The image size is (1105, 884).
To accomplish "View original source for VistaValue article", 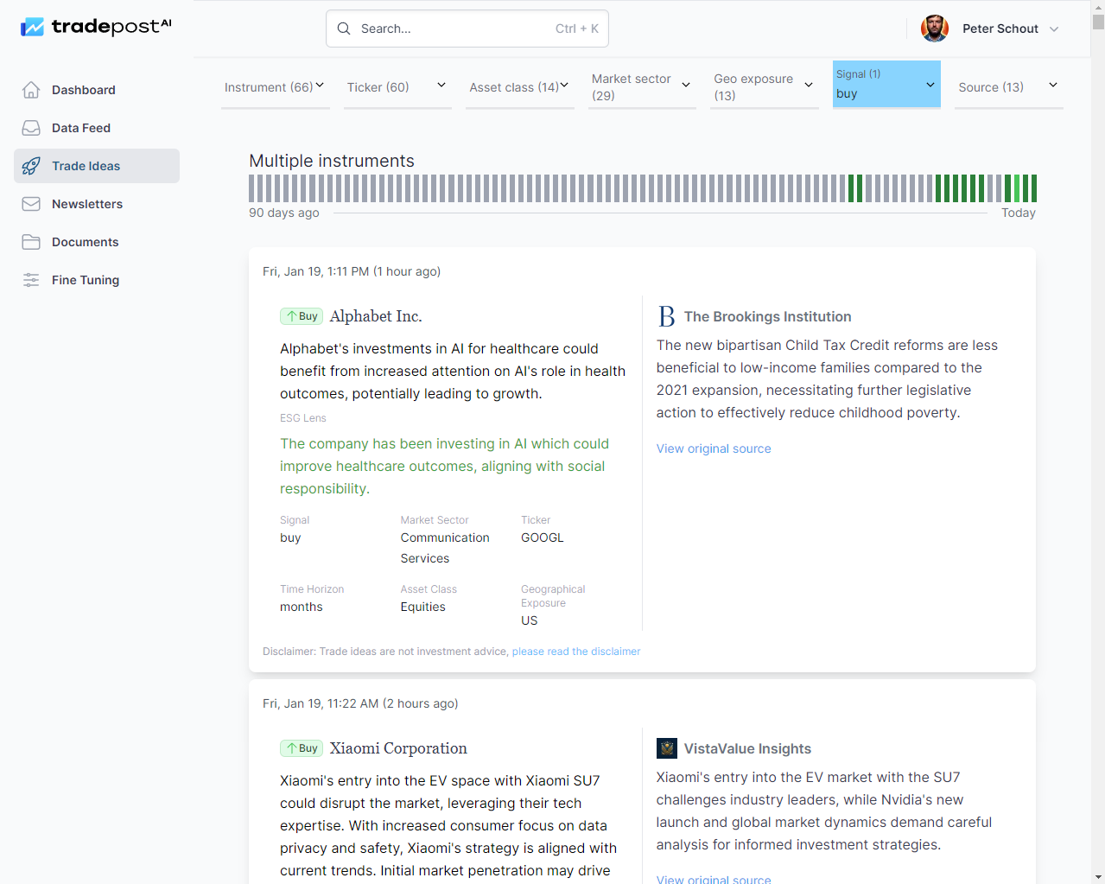I will click(x=714, y=878).
